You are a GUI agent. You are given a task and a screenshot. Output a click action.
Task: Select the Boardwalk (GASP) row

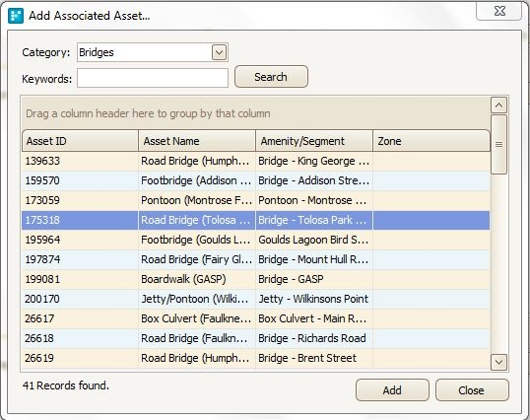pyautogui.click(x=255, y=279)
